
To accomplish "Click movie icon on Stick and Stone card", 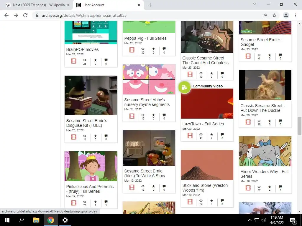I will [190, 202].
